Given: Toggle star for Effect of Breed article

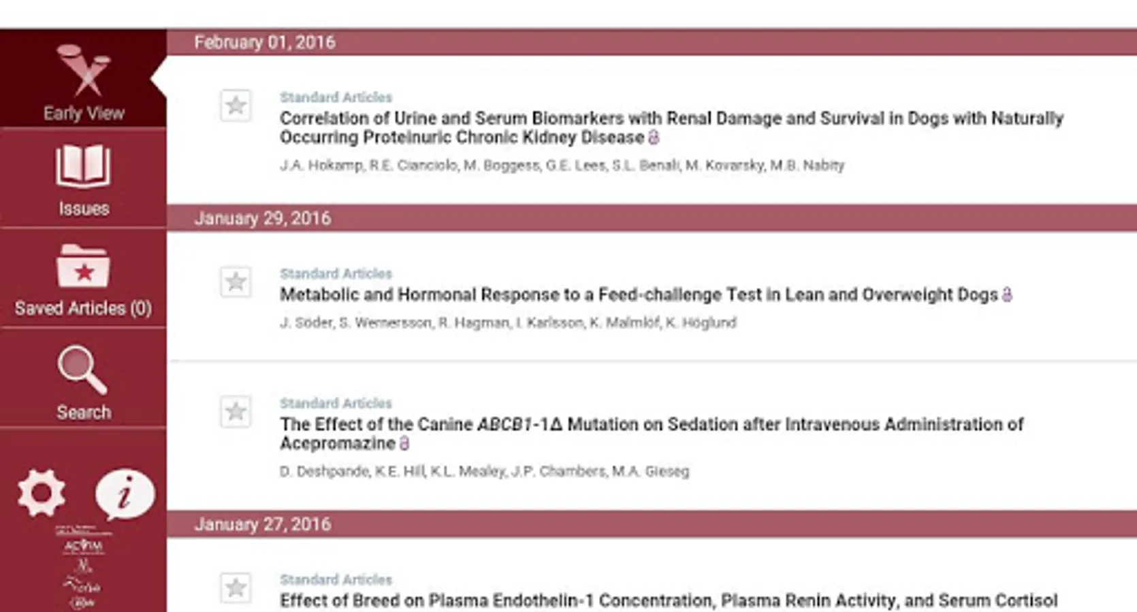Looking at the screenshot, I should point(236,588).
